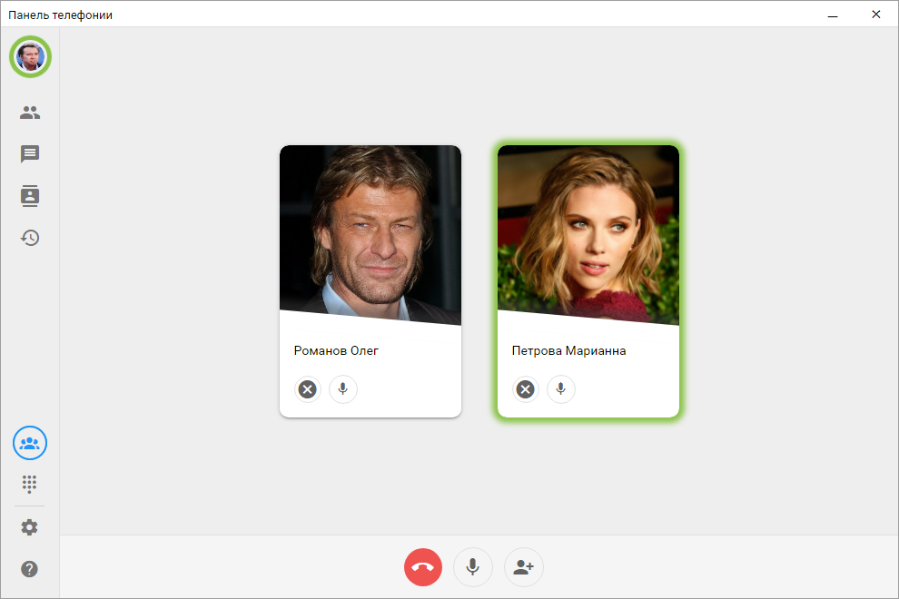Open the dial pad icon
This screenshot has width=899, height=599.
coord(29,485)
